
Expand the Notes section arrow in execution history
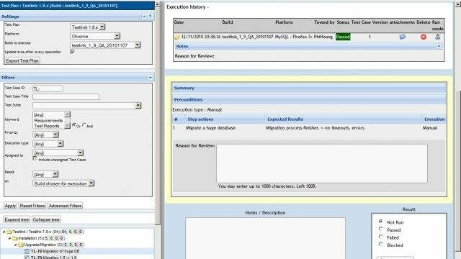click(439, 46)
